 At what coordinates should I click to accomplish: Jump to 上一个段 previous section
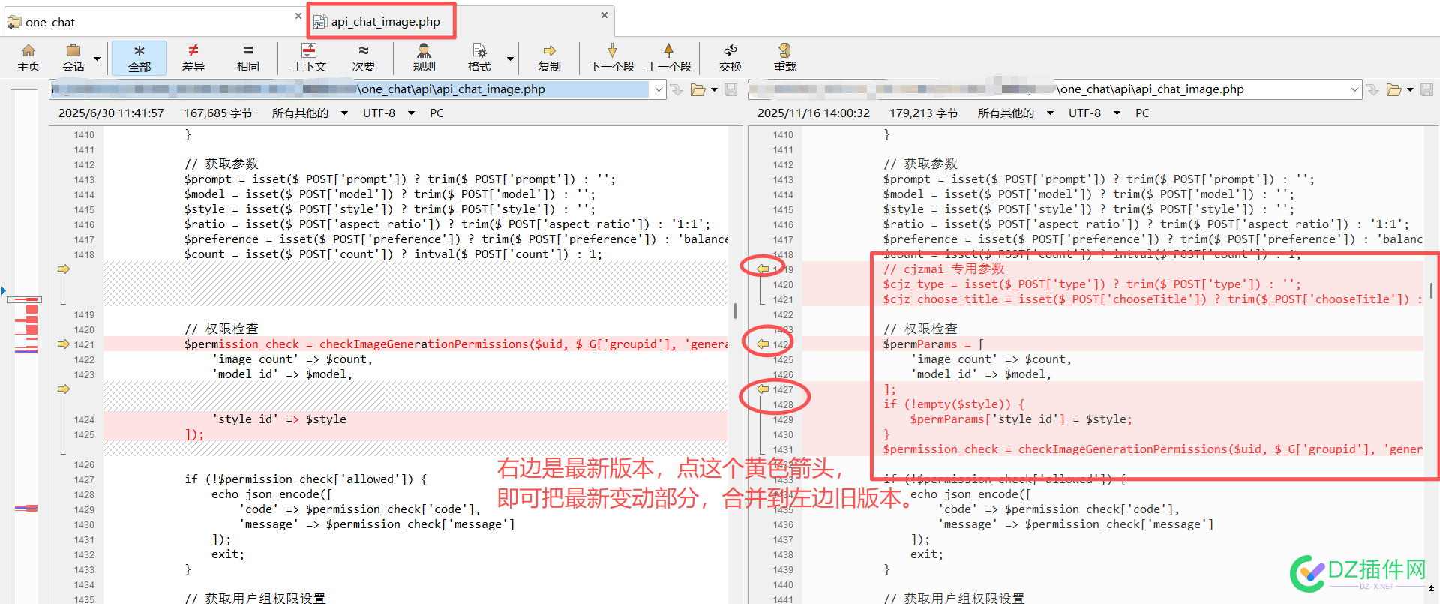(x=669, y=58)
